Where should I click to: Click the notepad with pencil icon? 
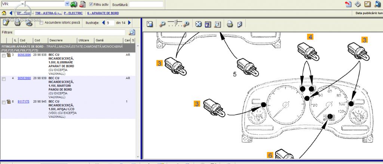click(x=6, y=23)
